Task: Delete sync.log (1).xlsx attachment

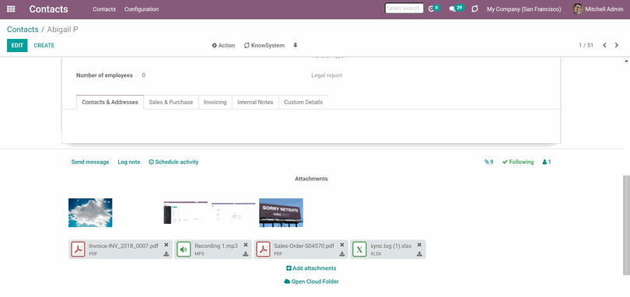Action: point(419,245)
